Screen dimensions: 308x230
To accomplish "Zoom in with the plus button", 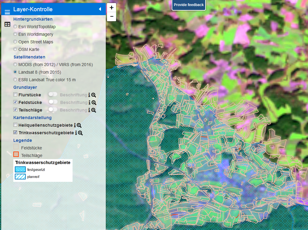I will click(112, 8).
